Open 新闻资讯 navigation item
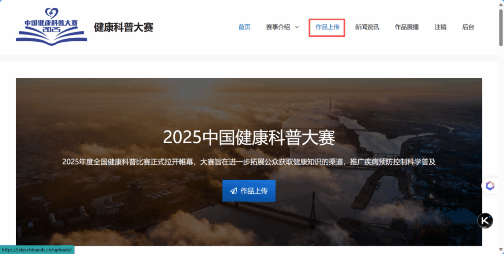Image resolution: width=504 pixels, height=254 pixels. click(367, 28)
